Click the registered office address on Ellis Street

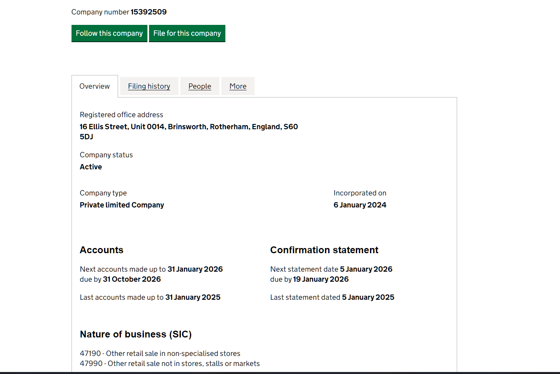pos(188,127)
